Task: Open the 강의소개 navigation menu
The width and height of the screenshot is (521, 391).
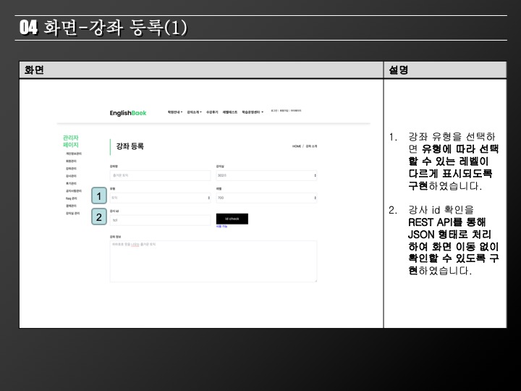Action: pos(195,112)
